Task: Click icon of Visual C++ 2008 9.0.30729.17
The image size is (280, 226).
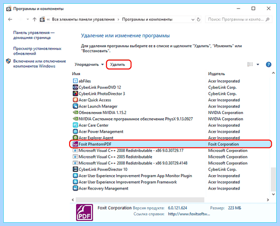Action: (x=75, y=150)
